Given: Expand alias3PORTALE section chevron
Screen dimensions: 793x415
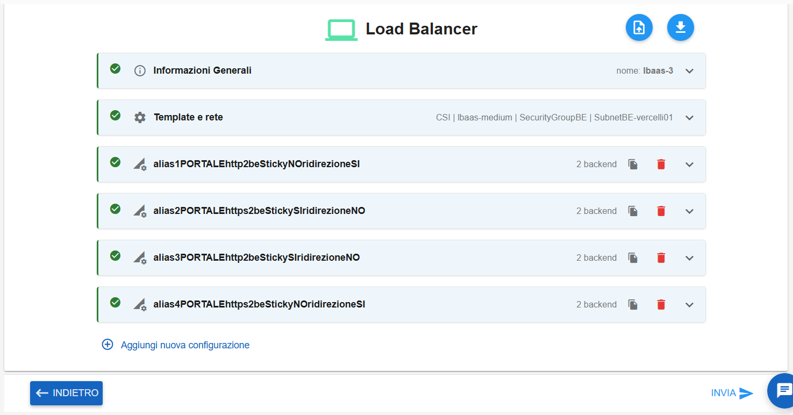Looking at the screenshot, I should 690,258.
